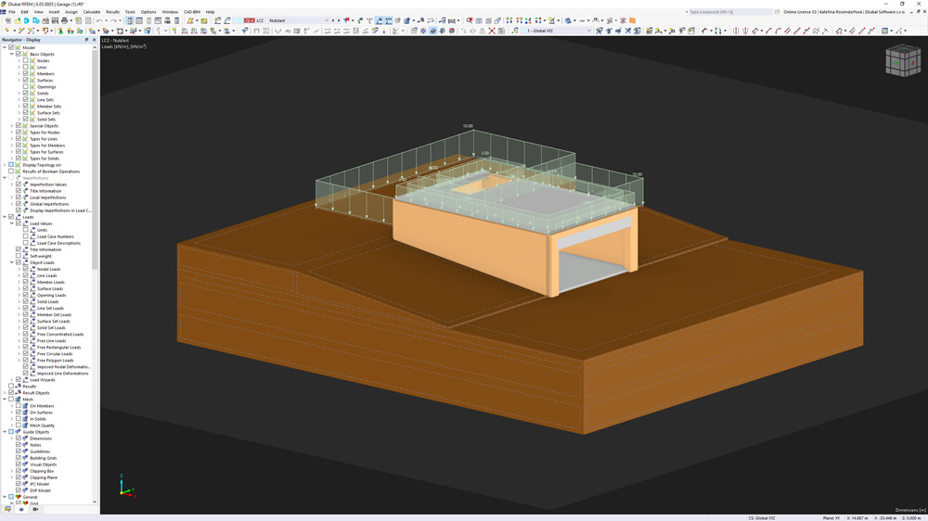Click the Save icon in the toolbar
Screen dimensions: 928x521
coord(55,20)
